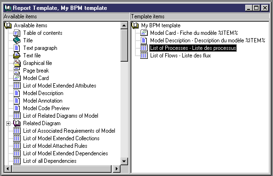Screen dimensions: 273x176
Task: Click the Template items column header
Action: pyautogui.click(x=200, y=16)
